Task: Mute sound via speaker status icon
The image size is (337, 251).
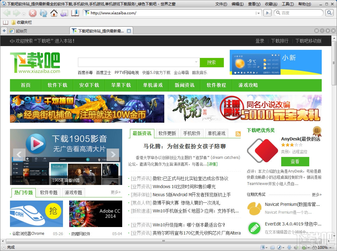Action: 296,247
